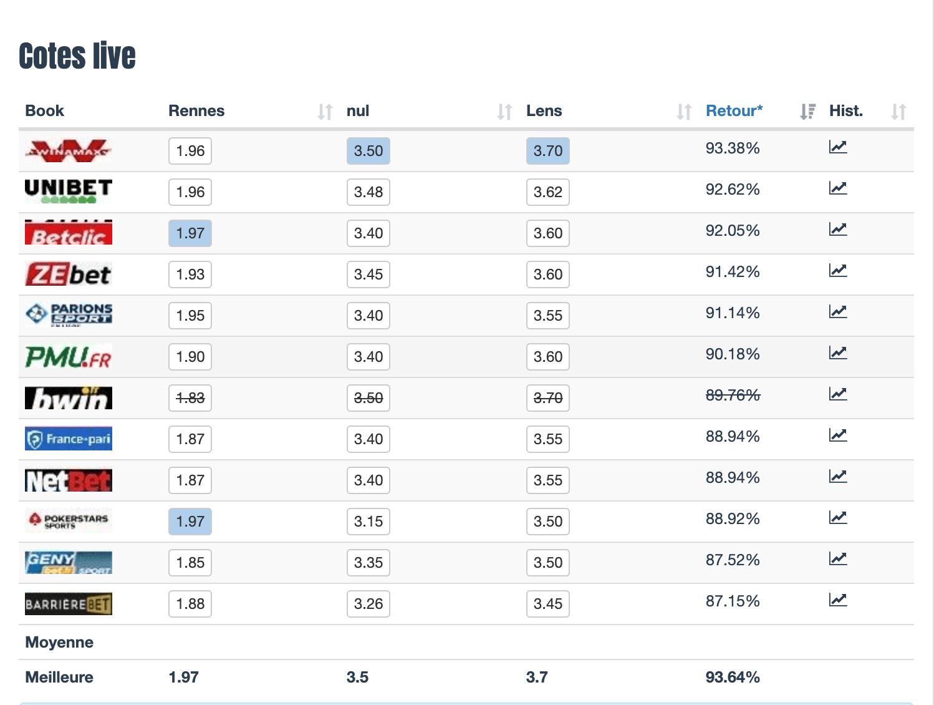Sort by nul column arrows
The width and height of the screenshot is (934, 705).
click(504, 112)
